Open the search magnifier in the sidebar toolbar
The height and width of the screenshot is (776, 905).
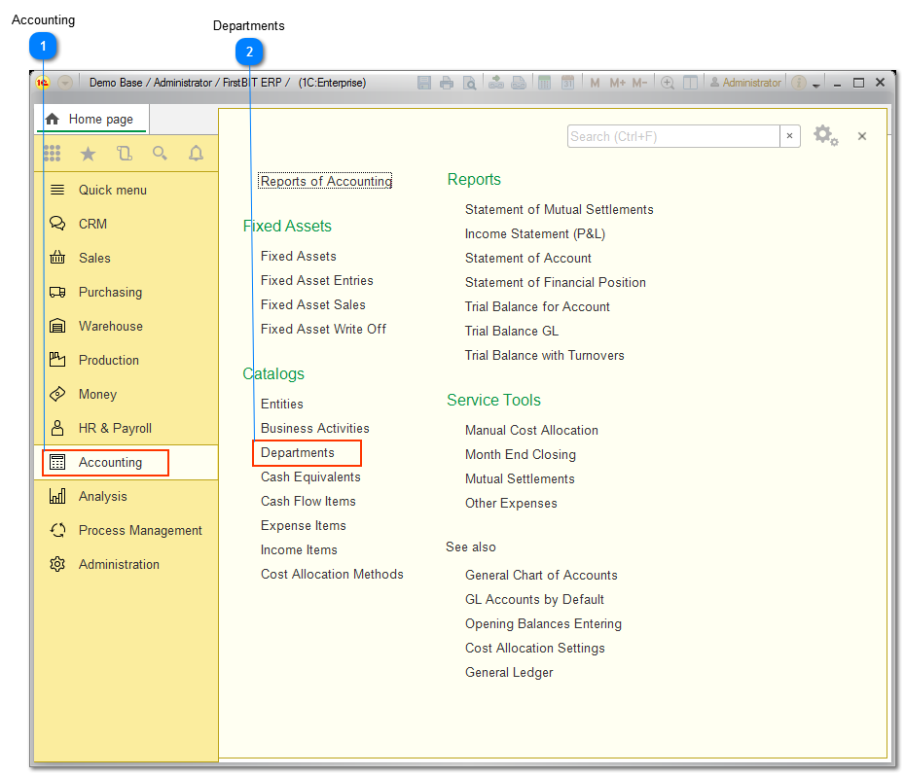[x=160, y=153]
